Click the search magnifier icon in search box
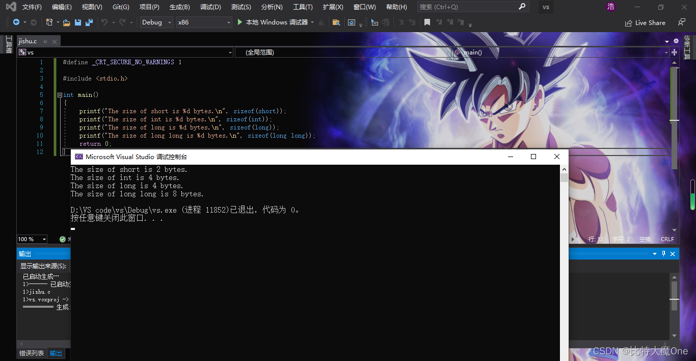 (x=522, y=7)
